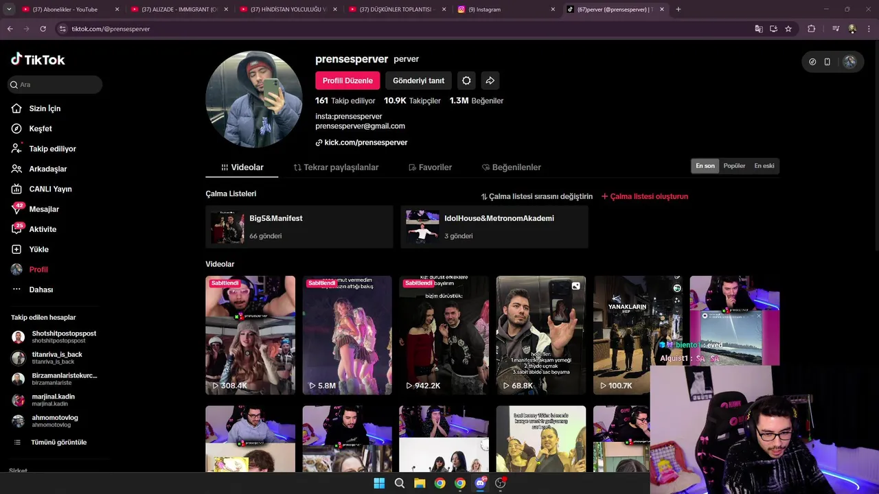Open pinned video with 308.4K views
The image size is (879, 494).
point(250,335)
